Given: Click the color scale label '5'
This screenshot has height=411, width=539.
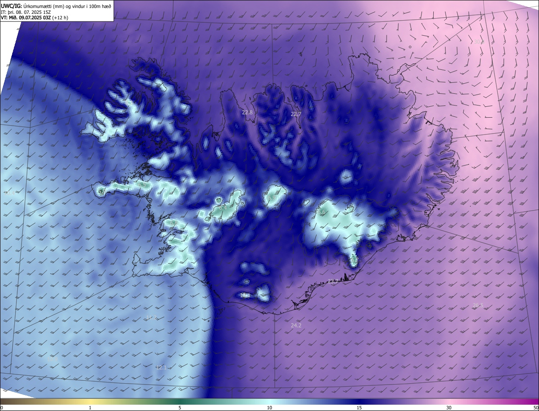Looking at the screenshot, I should pos(180,408).
